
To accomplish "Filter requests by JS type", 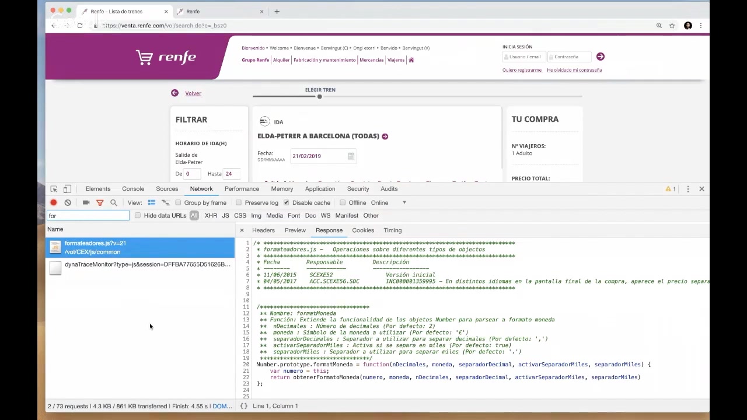I will 225,216.
